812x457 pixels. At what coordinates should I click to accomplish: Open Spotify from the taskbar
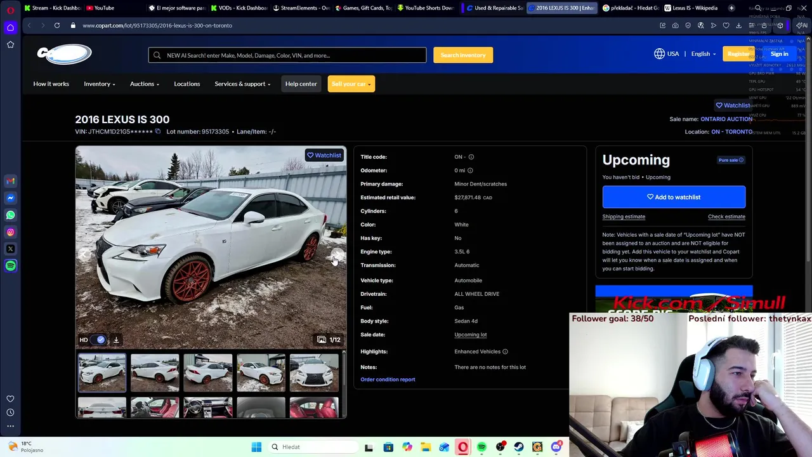tap(481, 447)
